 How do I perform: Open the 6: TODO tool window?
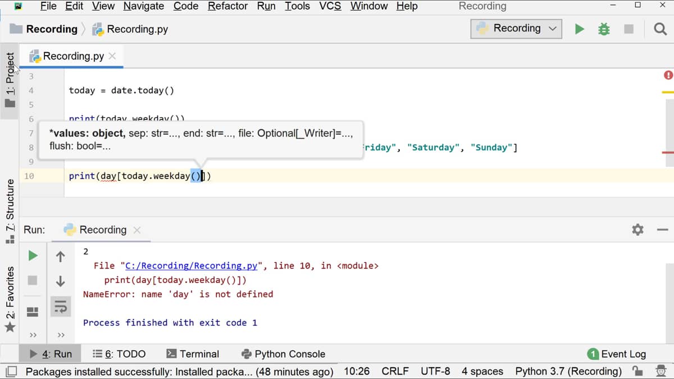coord(119,354)
